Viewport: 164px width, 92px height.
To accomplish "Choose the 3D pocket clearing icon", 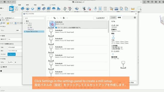I will 44,8.
